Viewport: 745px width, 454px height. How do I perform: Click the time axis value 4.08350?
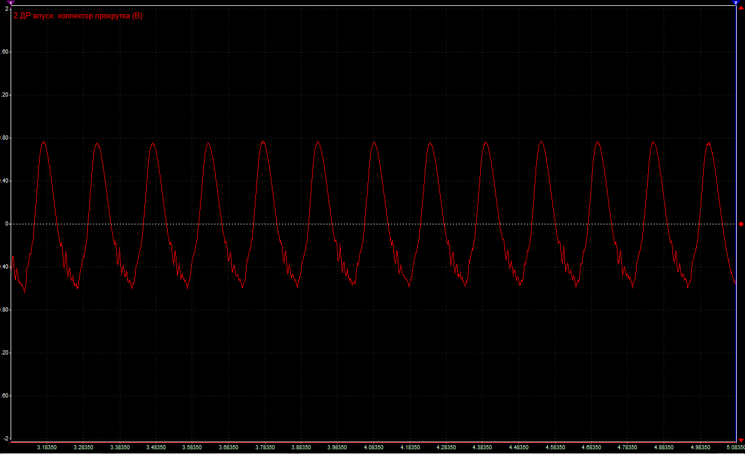tap(373, 448)
